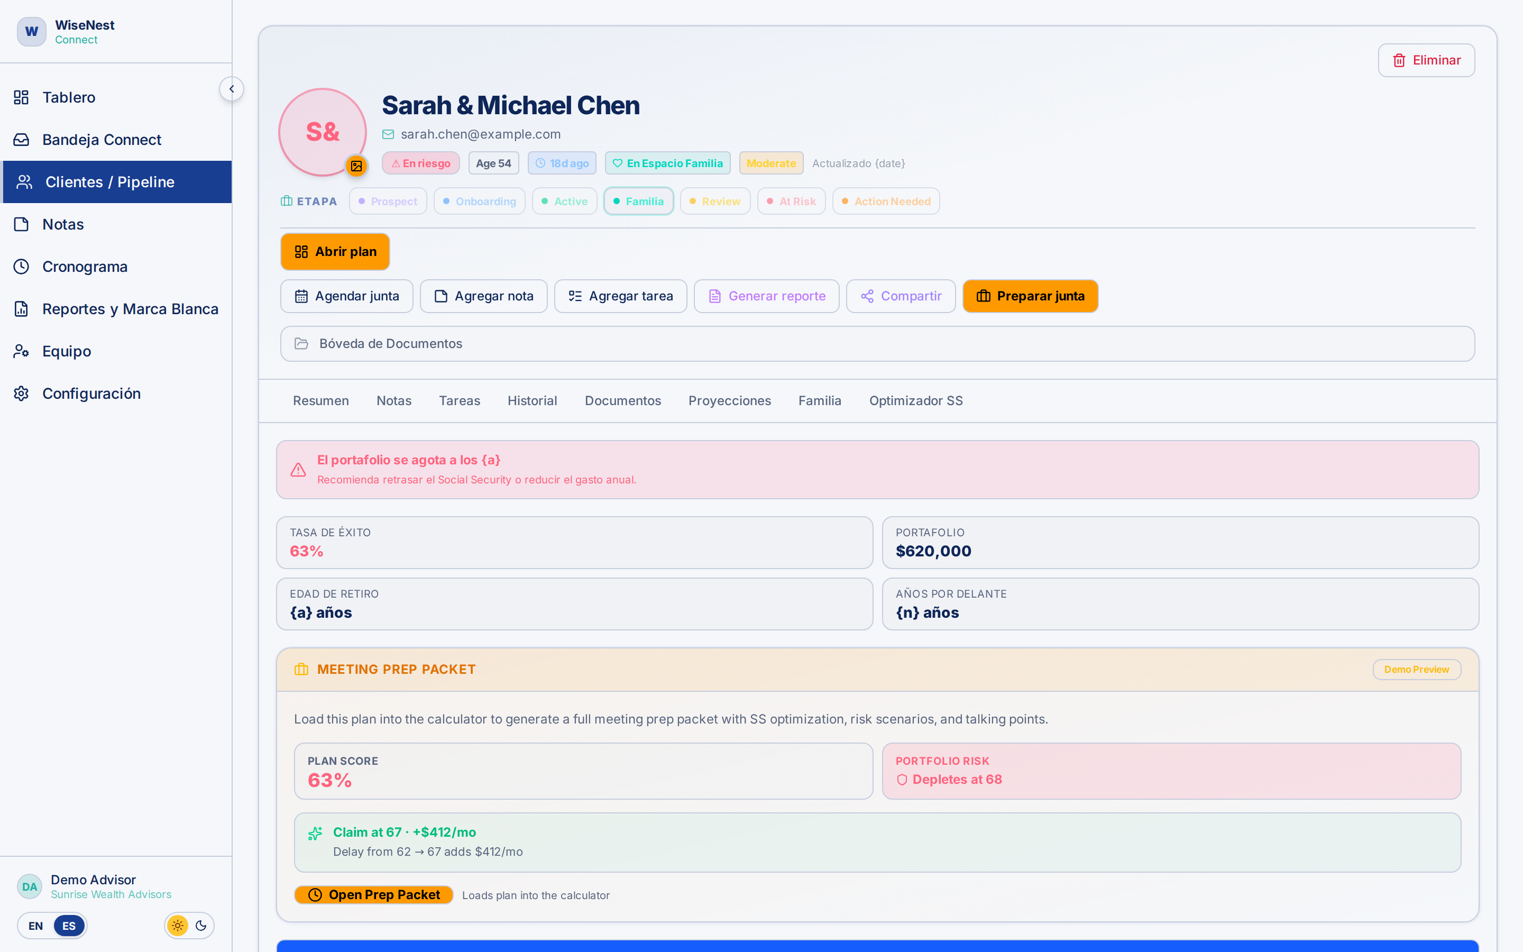Open the Proyecciones tab
Image resolution: width=1523 pixels, height=952 pixels.
click(x=729, y=400)
